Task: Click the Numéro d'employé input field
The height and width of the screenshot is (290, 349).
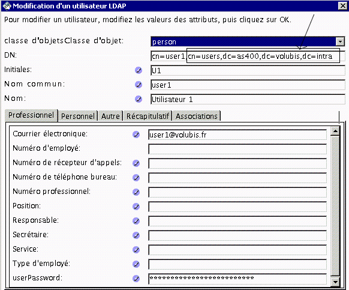Action: coord(237,149)
